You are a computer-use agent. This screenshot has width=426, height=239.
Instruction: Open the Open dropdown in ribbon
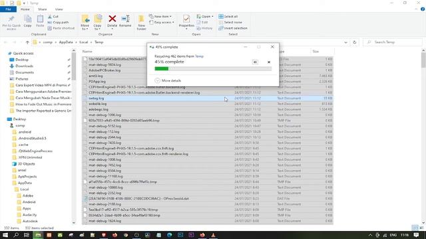(x=205, y=17)
